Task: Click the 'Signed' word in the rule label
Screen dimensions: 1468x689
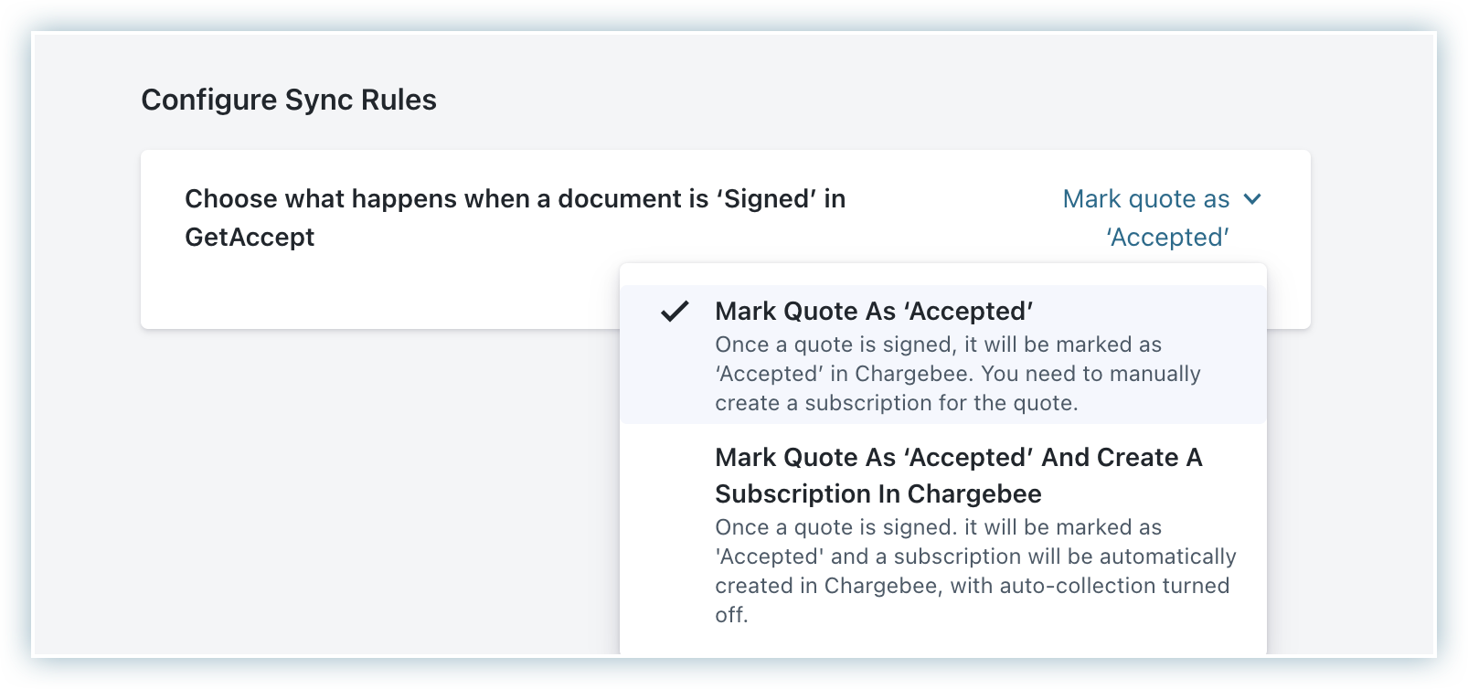Action: (x=755, y=199)
